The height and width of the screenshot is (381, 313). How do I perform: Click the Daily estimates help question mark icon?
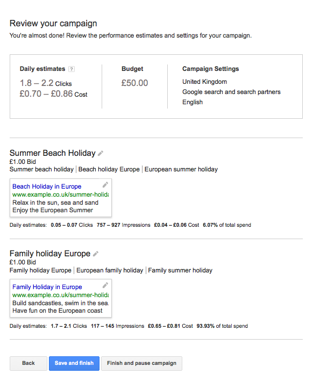(x=72, y=69)
